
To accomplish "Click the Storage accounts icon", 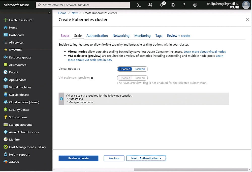I will point(6,124).
